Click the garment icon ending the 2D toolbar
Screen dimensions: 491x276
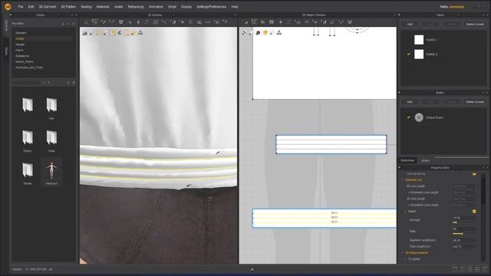point(350,22)
